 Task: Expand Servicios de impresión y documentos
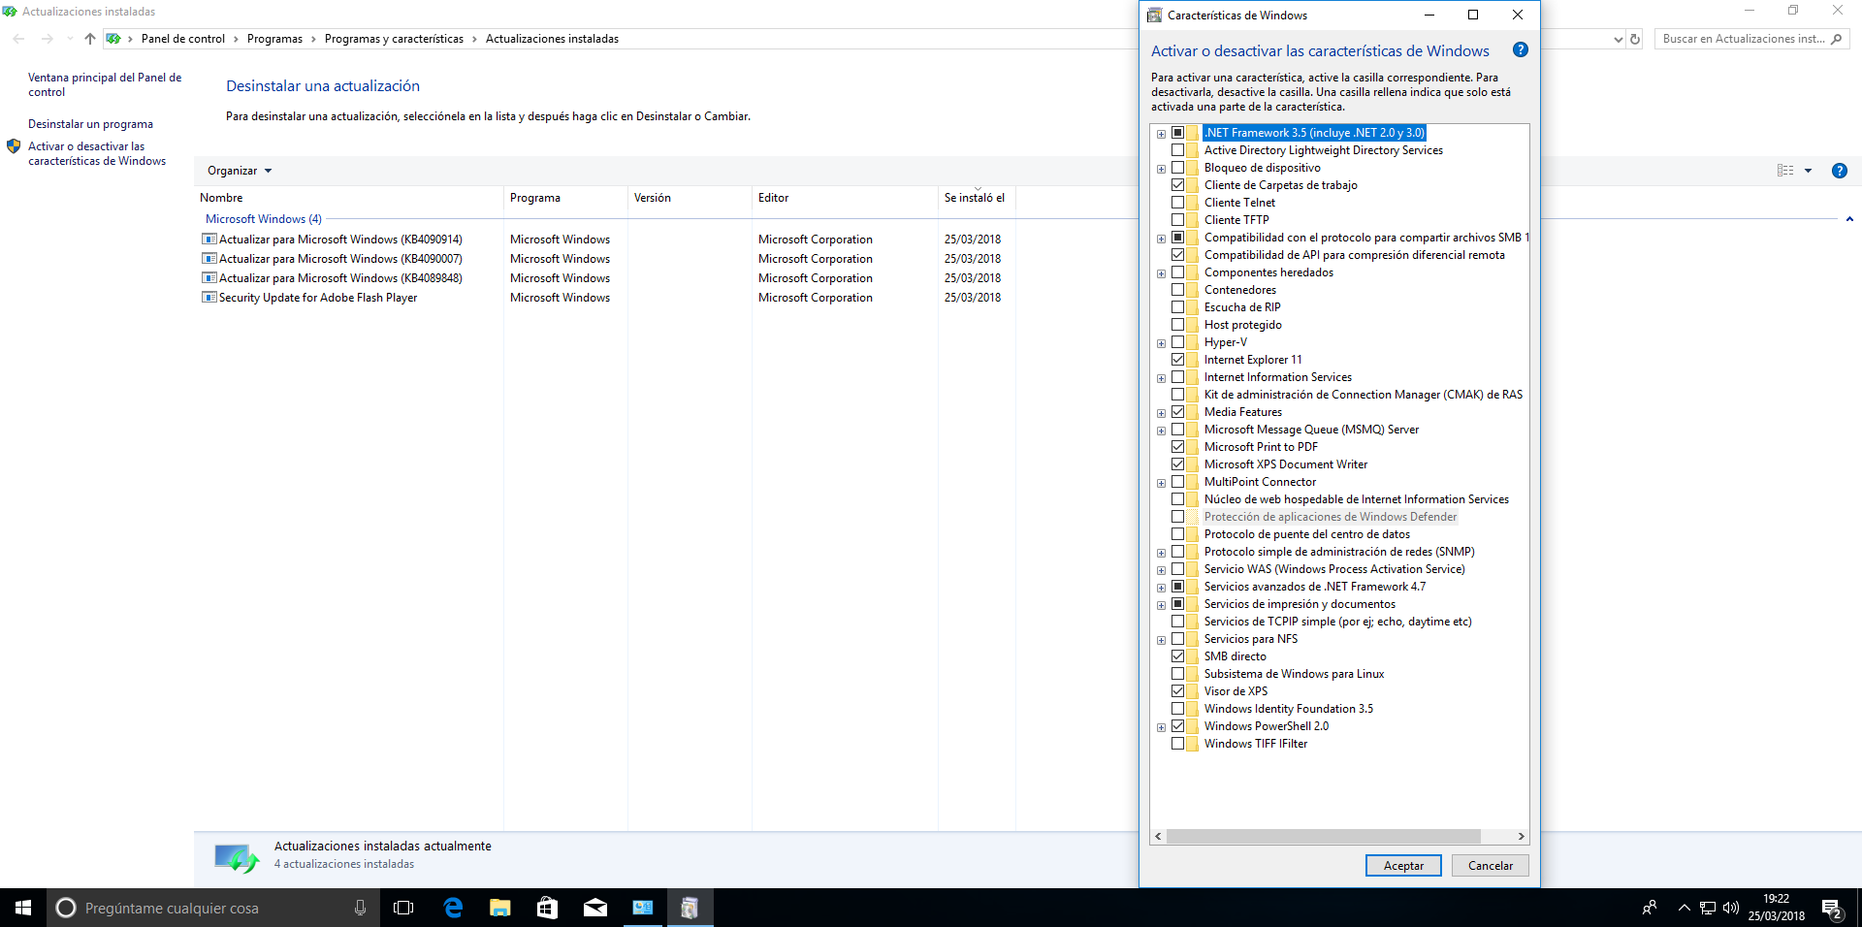(1161, 605)
